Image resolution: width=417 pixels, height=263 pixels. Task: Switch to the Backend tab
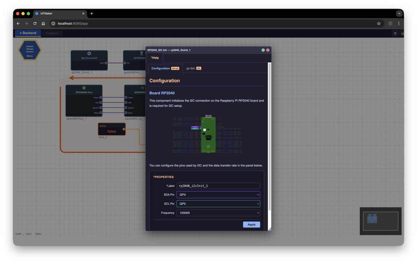tap(28, 33)
